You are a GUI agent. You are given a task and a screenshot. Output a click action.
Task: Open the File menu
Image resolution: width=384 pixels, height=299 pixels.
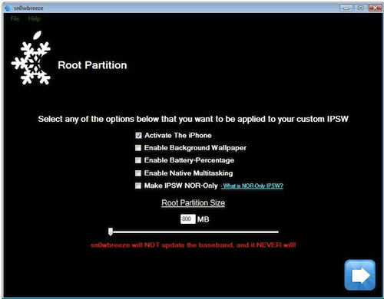pos(15,18)
